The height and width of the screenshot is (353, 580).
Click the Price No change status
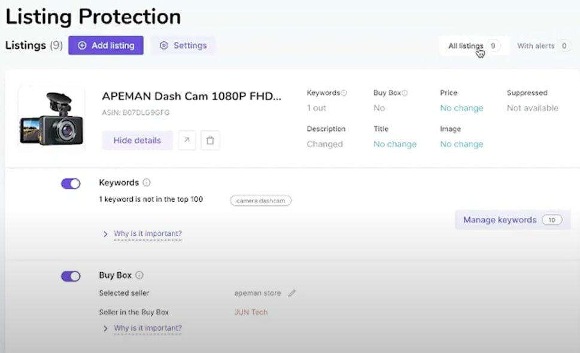click(x=461, y=108)
